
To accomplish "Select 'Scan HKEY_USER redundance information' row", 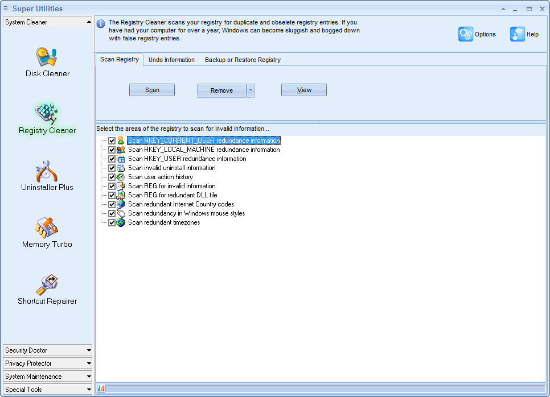I will coord(187,159).
